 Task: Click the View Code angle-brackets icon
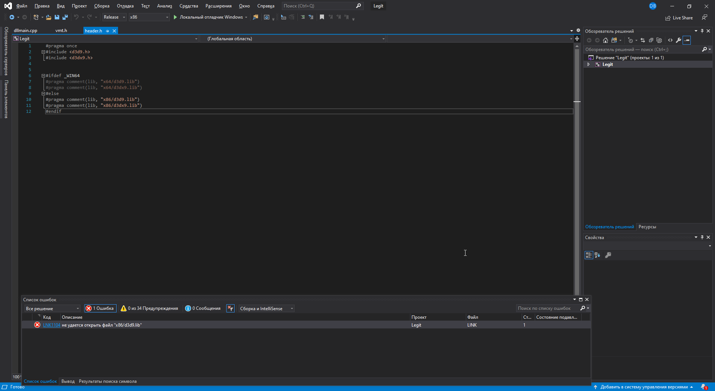click(x=670, y=40)
